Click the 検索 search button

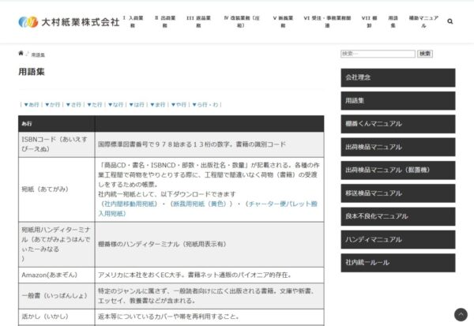pyautogui.click(x=425, y=54)
